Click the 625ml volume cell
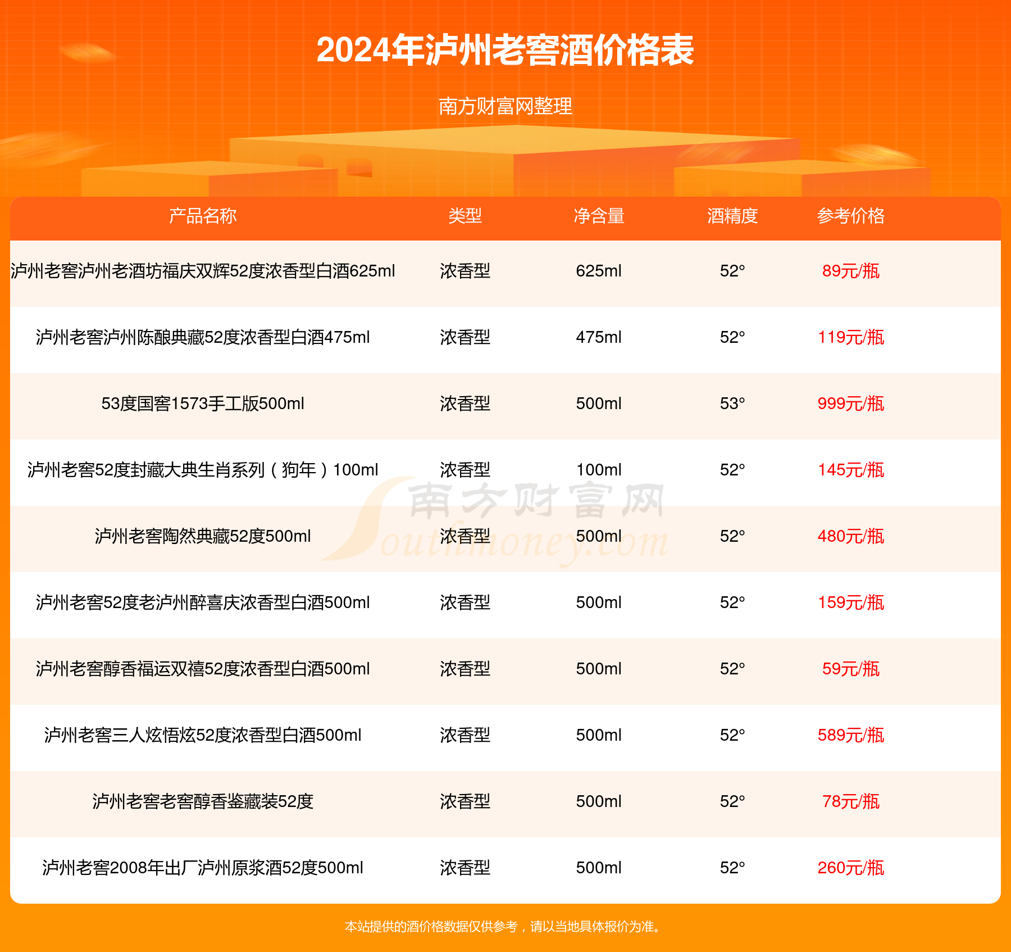Screen dimensions: 1011x952 [x=599, y=271]
